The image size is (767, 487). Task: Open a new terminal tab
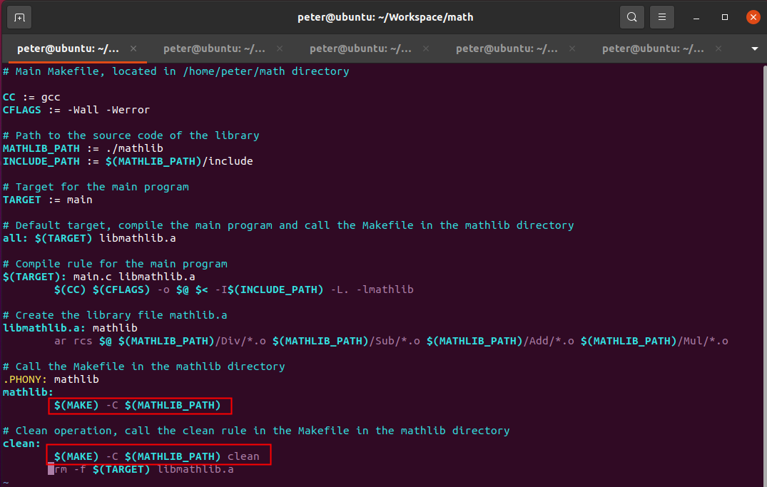click(x=19, y=17)
